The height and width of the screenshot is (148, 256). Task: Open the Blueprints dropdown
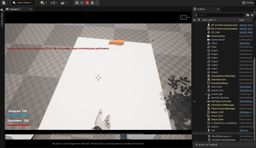coord(53,3)
